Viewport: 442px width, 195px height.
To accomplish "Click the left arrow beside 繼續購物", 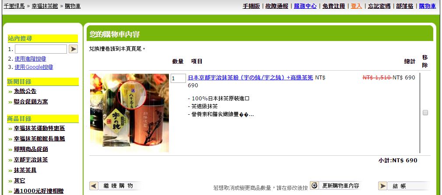I will pos(94,186).
